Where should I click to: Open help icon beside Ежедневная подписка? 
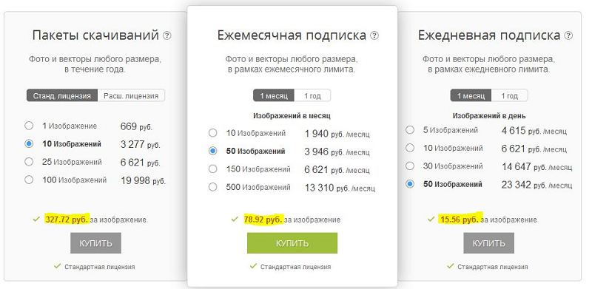click(568, 35)
